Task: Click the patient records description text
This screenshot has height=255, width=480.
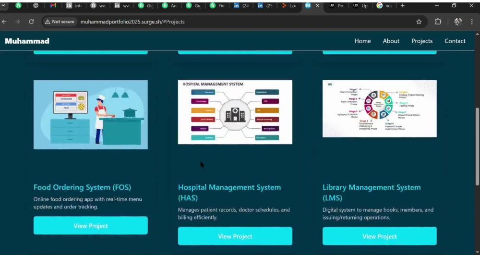Action: 234,214
